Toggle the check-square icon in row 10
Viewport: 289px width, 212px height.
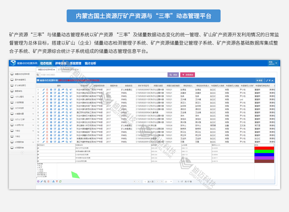pos(55,119)
